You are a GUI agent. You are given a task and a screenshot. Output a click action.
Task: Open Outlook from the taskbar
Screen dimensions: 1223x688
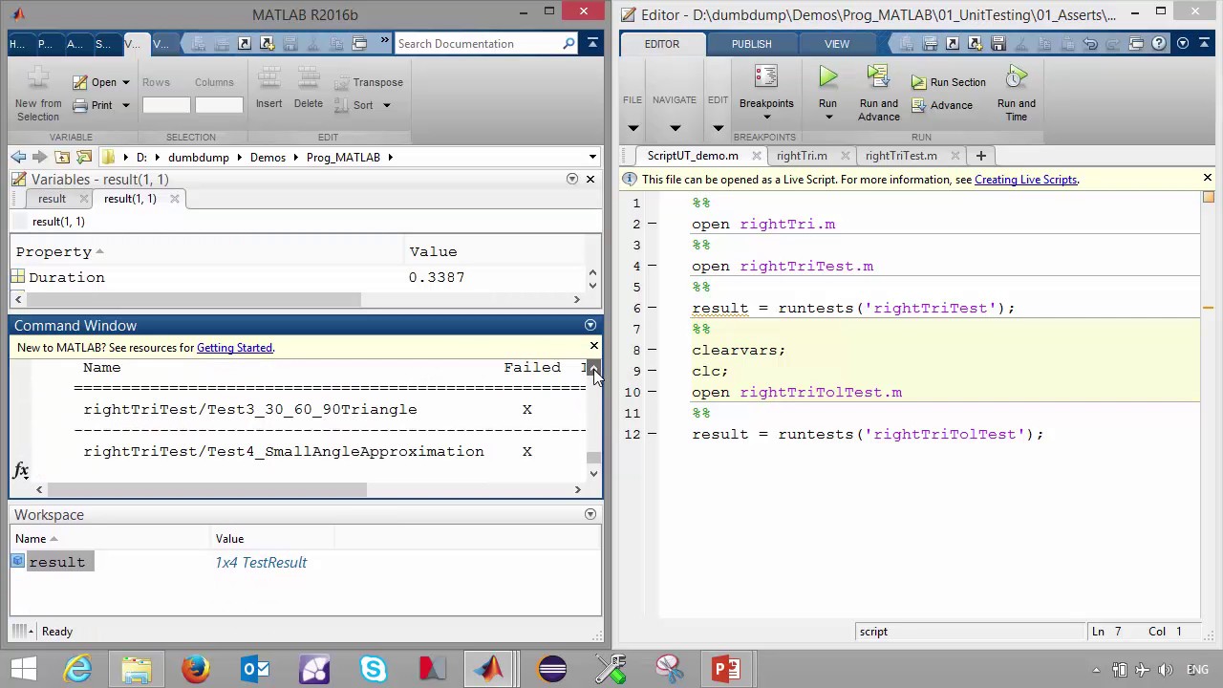[x=255, y=669]
